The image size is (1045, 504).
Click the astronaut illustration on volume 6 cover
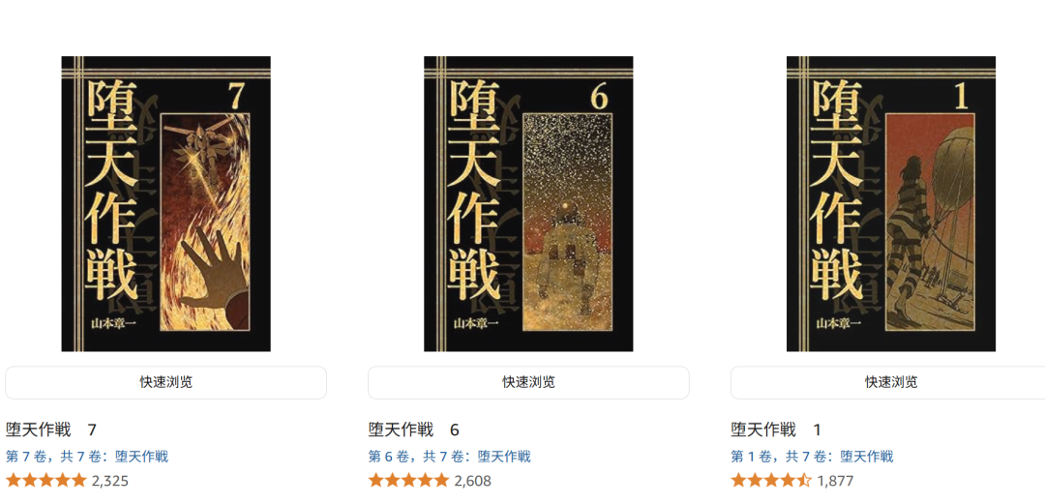(x=567, y=253)
